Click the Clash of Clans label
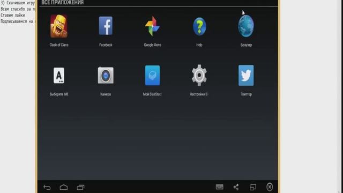Viewport: 343px width, 193px height. click(59, 45)
